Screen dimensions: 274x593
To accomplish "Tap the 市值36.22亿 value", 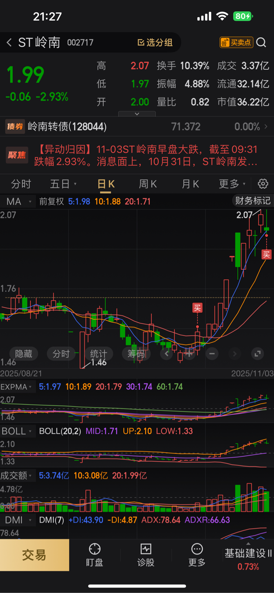I will click(x=243, y=102).
